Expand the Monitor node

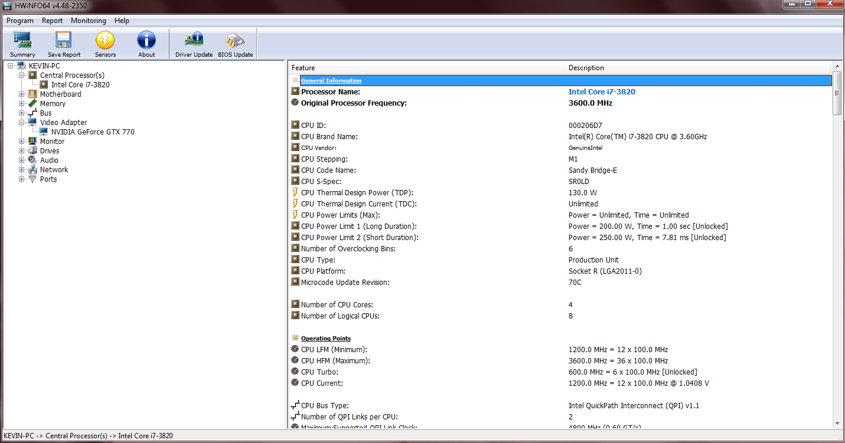coord(22,141)
